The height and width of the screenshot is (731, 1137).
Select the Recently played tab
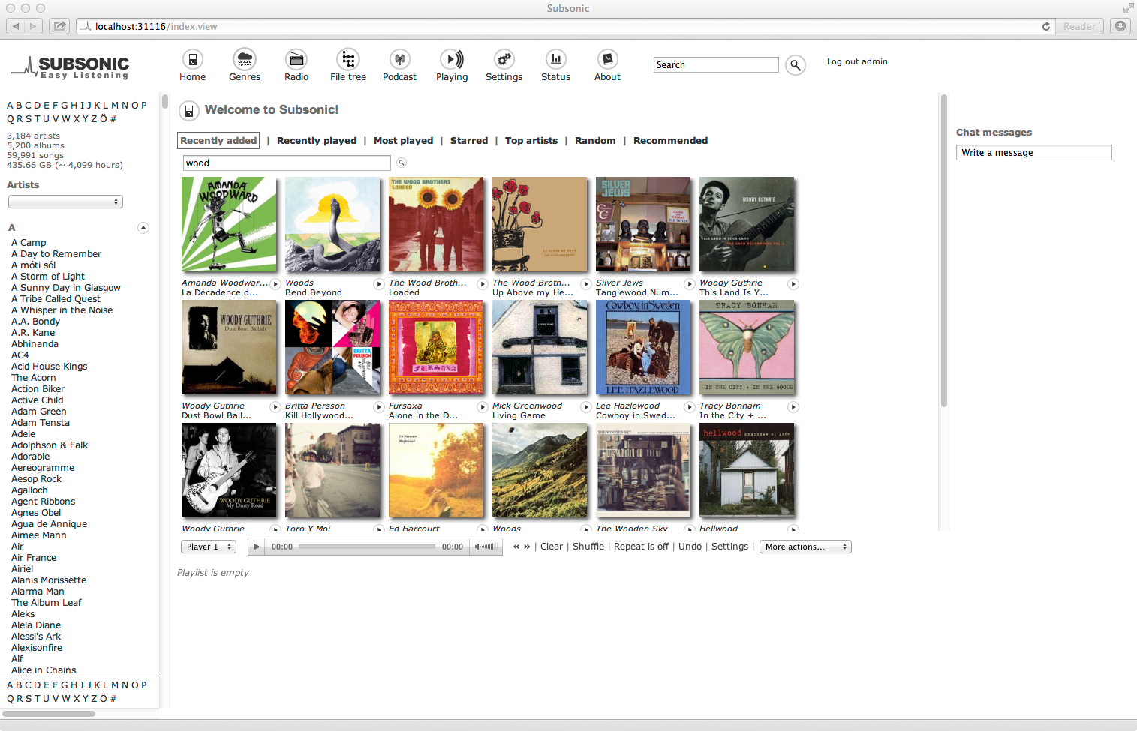[x=317, y=140]
